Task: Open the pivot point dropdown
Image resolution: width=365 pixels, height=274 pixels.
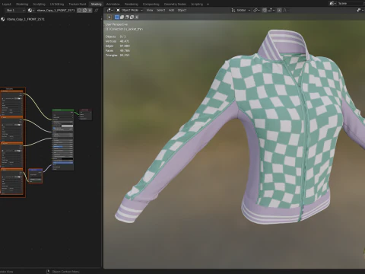Action: [x=256, y=10]
